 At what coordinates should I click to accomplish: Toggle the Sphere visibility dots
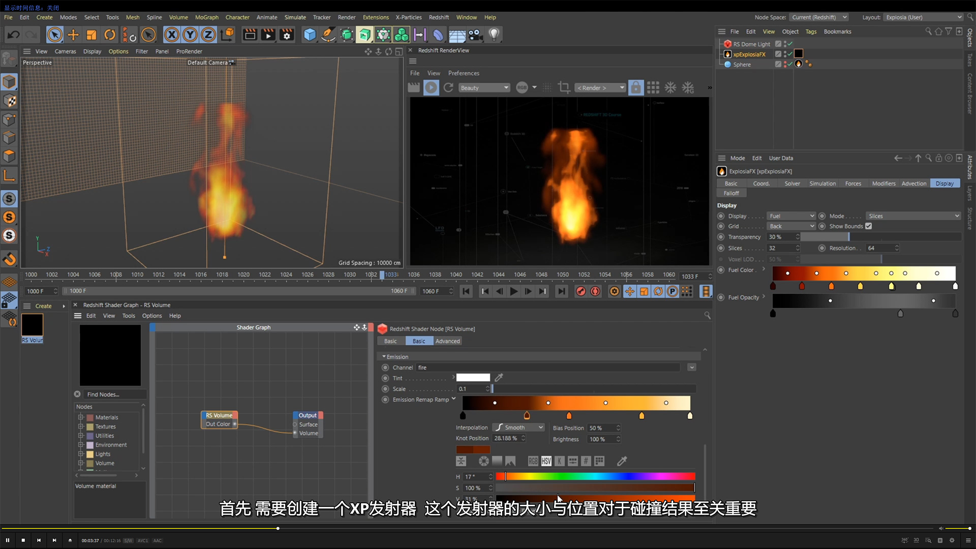click(785, 64)
